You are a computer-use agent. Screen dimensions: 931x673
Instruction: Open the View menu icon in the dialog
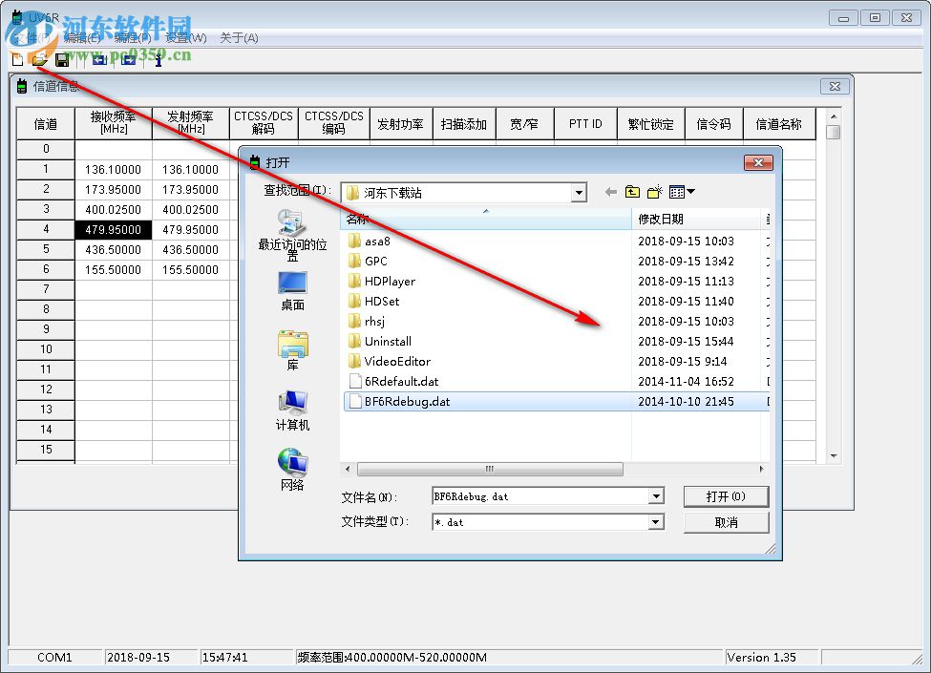click(x=681, y=192)
